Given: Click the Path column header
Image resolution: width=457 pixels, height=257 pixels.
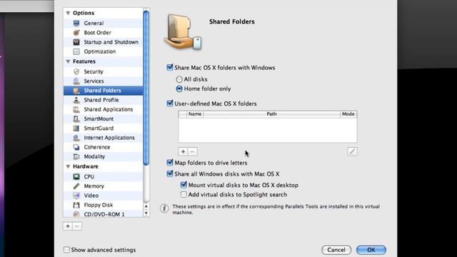Looking at the screenshot, I should (271, 114).
